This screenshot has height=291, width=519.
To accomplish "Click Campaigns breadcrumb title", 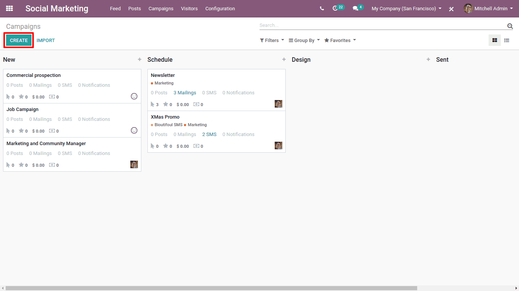I will pos(23,27).
